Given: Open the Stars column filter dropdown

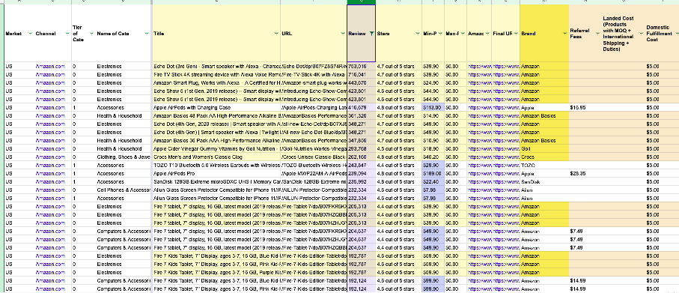Looking at the screenshot, I should [x=418, y=34].
